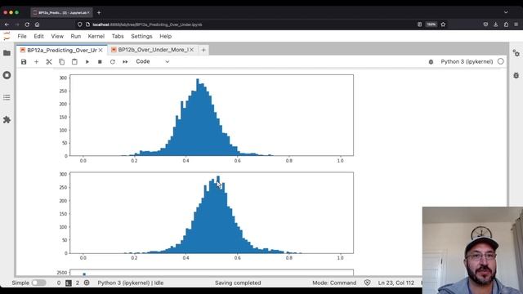Open the Pocket save icon in browser toolbar

(x=485, y=24)
